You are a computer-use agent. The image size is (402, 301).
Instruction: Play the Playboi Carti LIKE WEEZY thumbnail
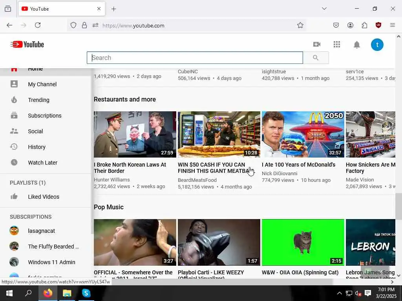(219, 242)
